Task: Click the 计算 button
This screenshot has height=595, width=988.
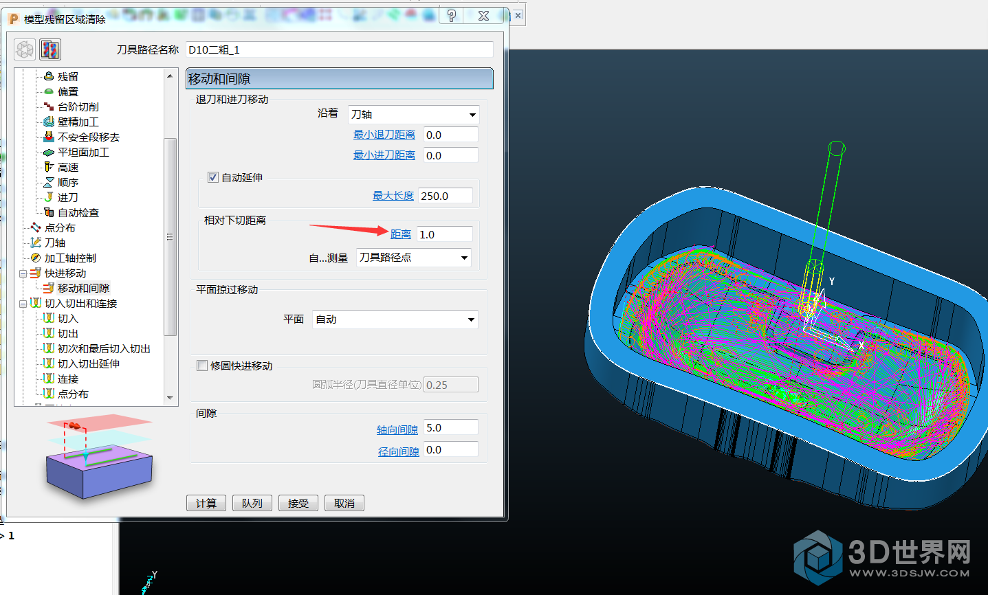Action: [206, 503]
